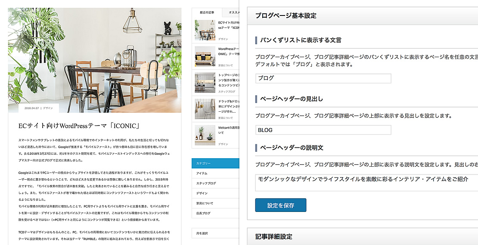Image resolution: width=478 pixels, height=245 pixels.
Task: Open the wire chair thumbnail post
Action: [205, 109]
